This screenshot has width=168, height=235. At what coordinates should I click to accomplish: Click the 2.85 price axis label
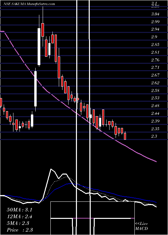[155, 45]
